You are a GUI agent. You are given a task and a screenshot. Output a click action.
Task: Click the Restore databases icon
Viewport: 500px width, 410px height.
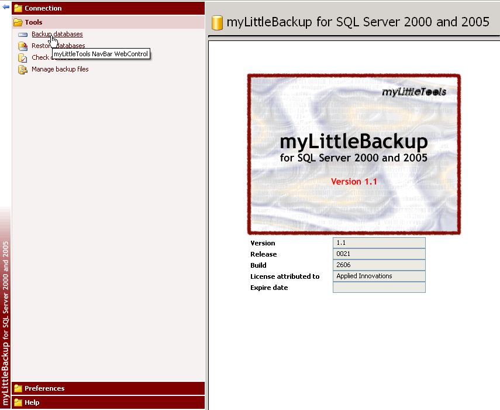tap(23, 46)
